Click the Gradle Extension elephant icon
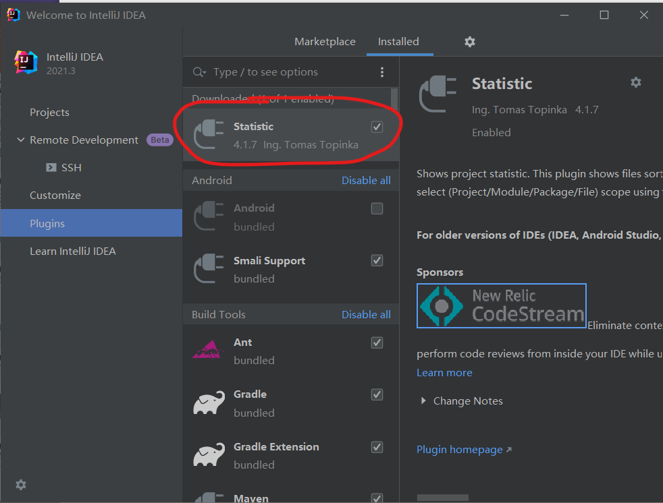 tap(209, 454)
